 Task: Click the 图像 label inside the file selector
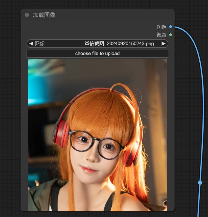40,44
